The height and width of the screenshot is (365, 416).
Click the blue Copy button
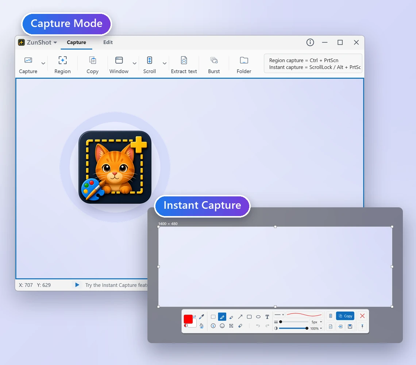point(345,316)
